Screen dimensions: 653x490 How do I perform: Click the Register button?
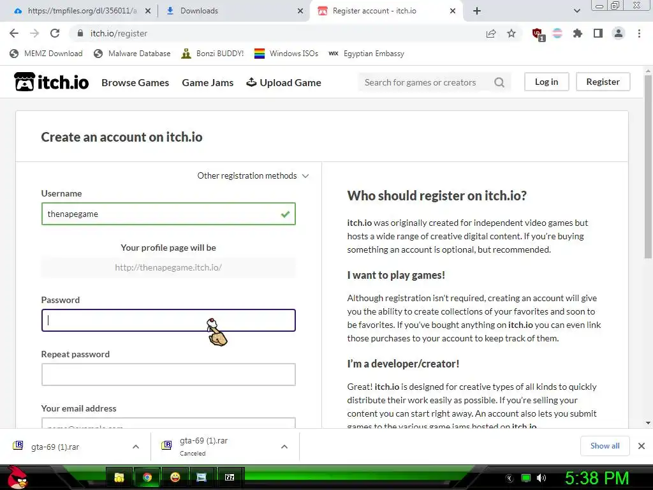(603, 82)
